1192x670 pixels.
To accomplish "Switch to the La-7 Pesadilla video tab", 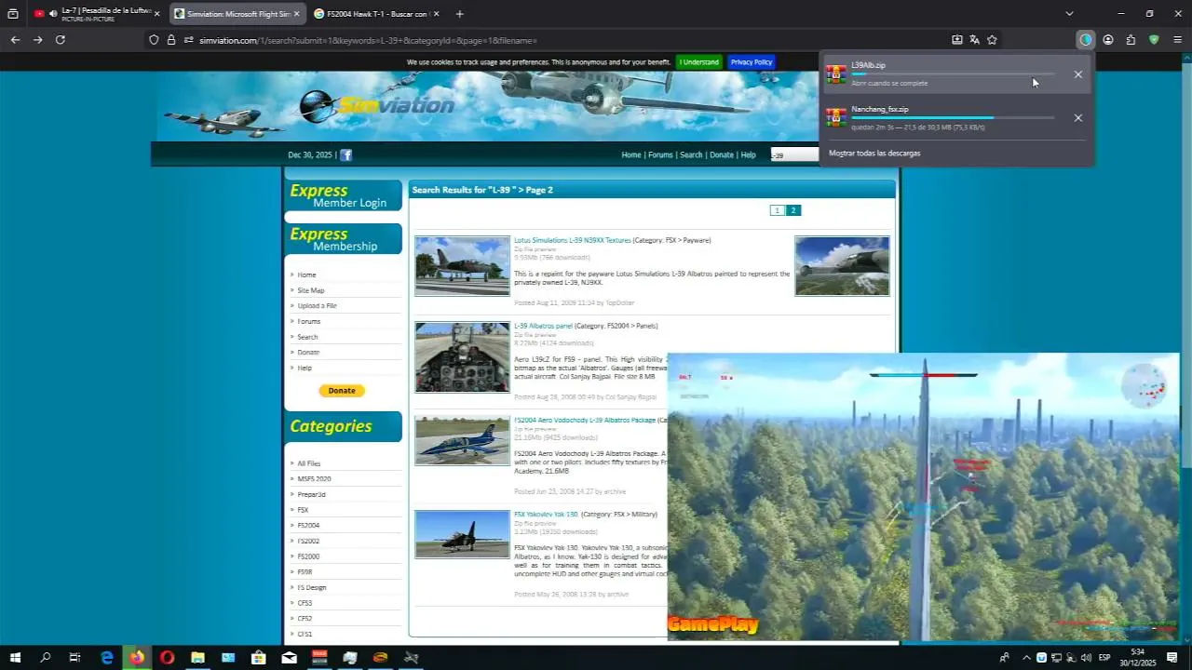I will (96, 14).
